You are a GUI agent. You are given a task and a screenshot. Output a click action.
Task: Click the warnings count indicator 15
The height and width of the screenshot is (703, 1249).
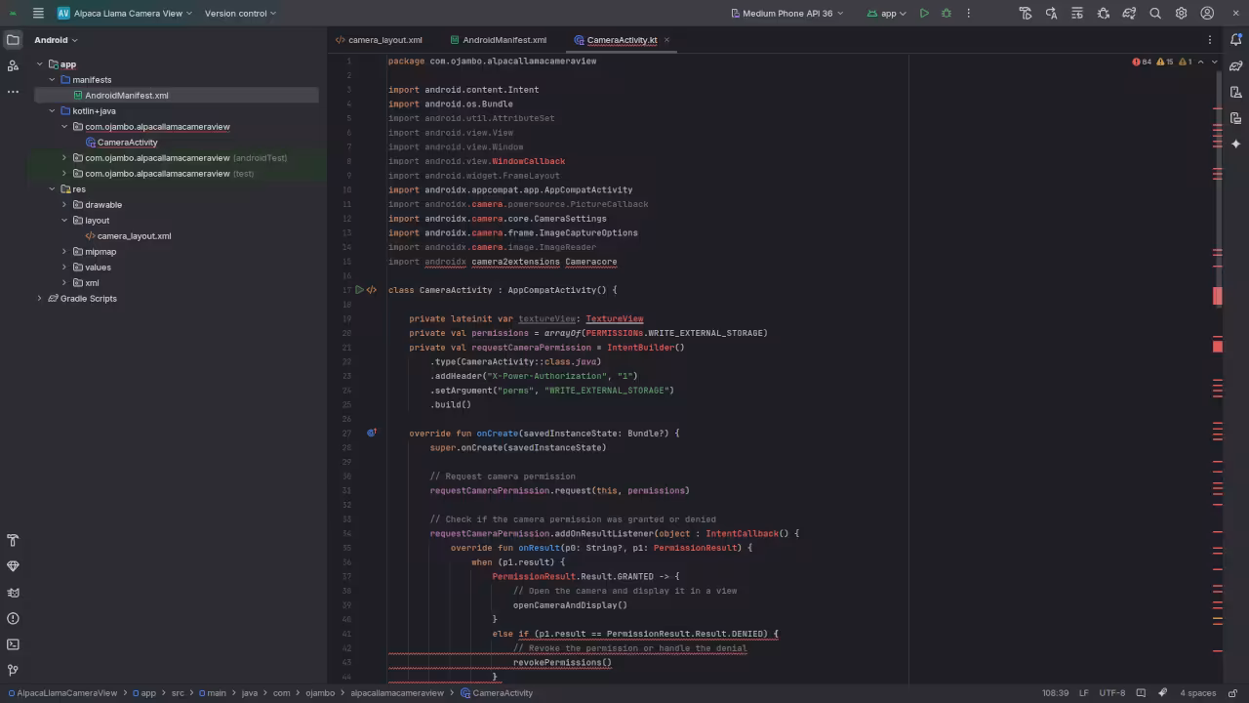(1166, 62)
